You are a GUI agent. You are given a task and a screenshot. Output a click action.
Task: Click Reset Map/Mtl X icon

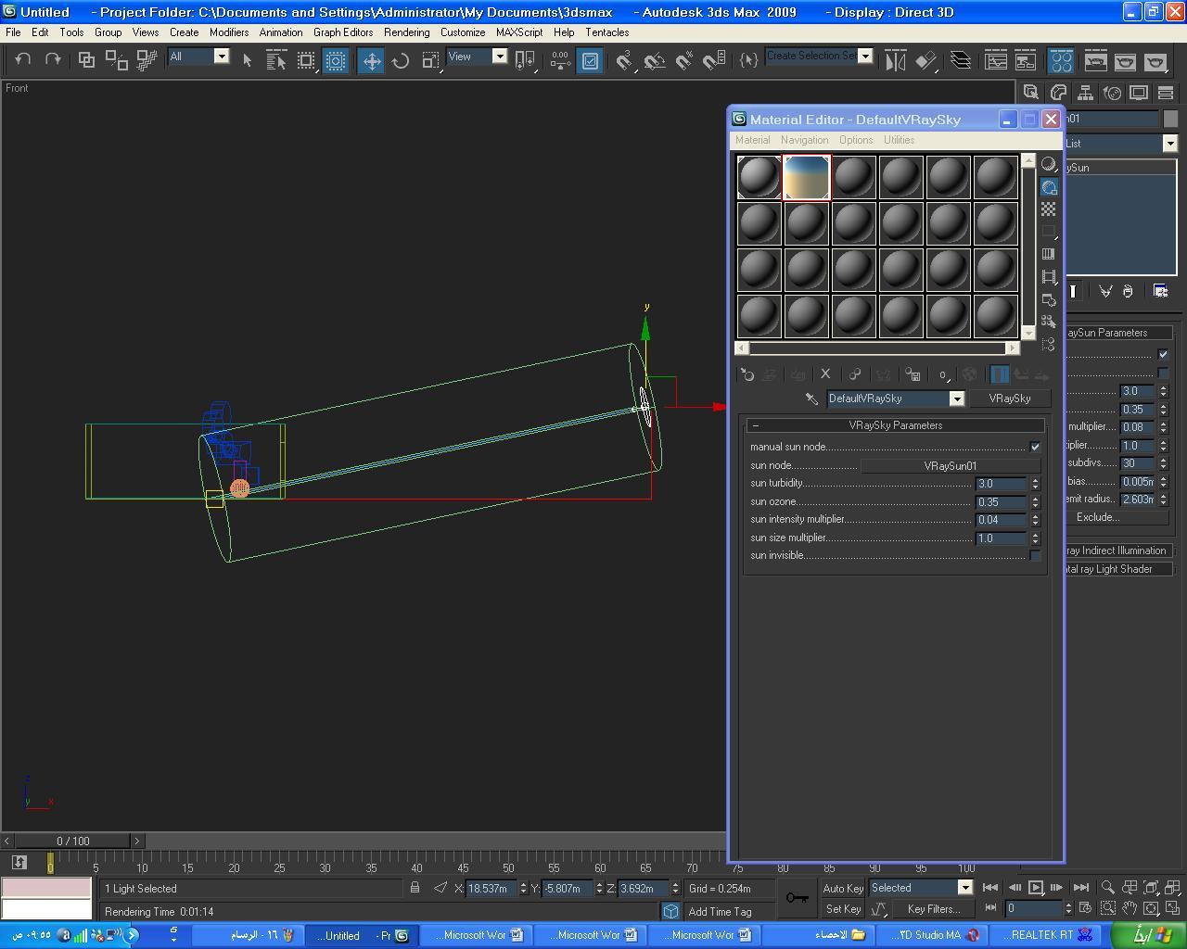825,374
